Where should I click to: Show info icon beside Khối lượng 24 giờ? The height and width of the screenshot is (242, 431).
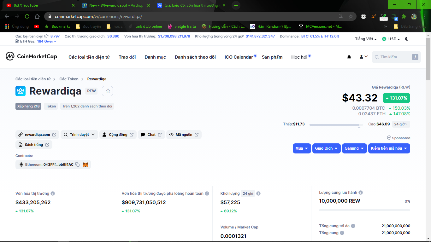pyautogui.click(x=258, y=193)
